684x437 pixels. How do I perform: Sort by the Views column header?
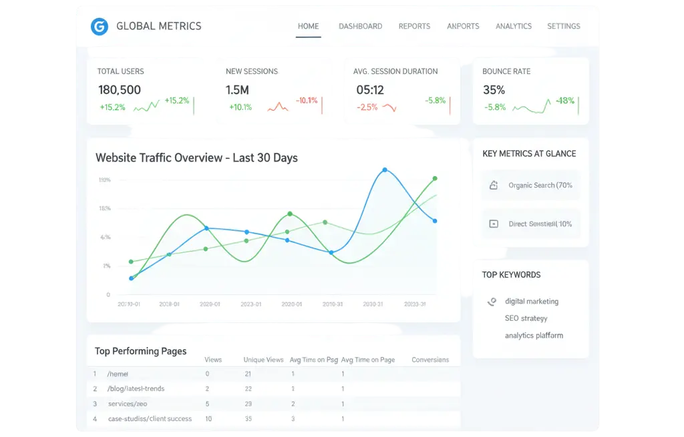(x=213, y=360)
